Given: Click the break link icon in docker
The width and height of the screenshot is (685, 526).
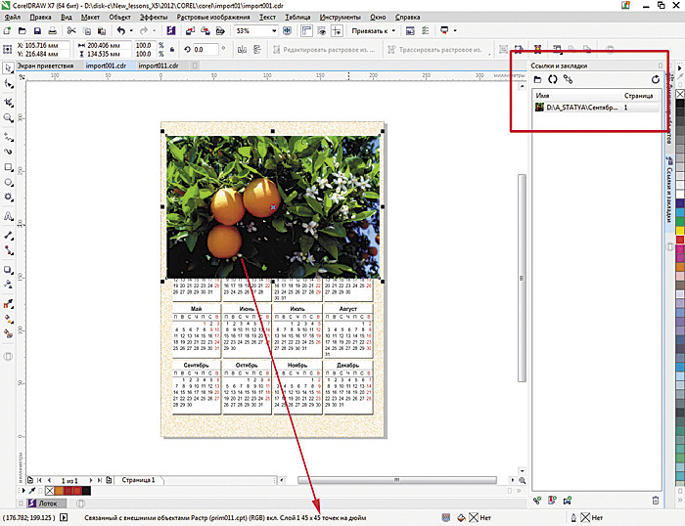Looking at the screenshot, I should (568, 78).
